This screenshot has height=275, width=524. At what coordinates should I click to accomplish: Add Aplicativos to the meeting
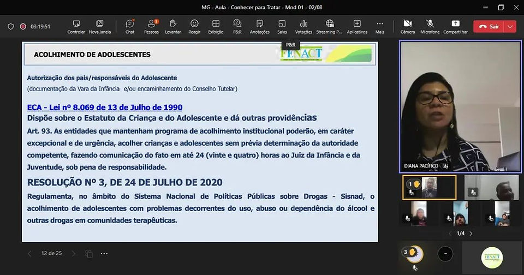(x=357, y=27)
